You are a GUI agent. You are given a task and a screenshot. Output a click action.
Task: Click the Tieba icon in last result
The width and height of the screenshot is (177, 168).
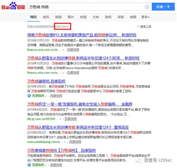(29, 165)
